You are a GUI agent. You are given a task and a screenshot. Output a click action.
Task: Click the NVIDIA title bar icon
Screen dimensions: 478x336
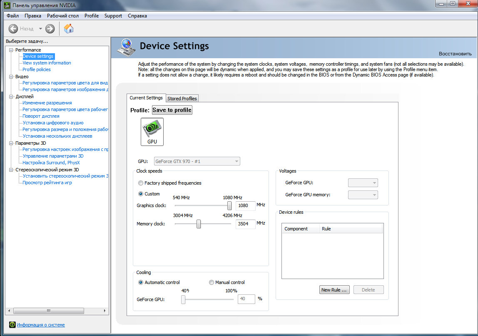click(x=7, y=5)
